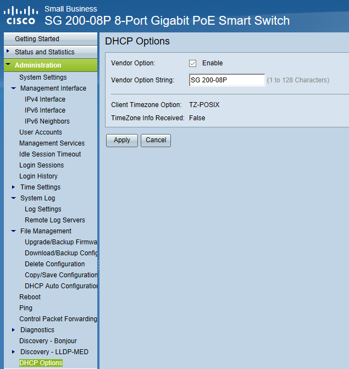Select Discovery - Bonjour in navigation
Screen dimensions: 349x369
click(x=48, y=341)
